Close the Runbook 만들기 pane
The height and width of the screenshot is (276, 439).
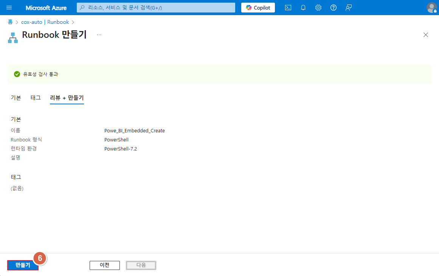pyautogui.click(x=425, y=35)
